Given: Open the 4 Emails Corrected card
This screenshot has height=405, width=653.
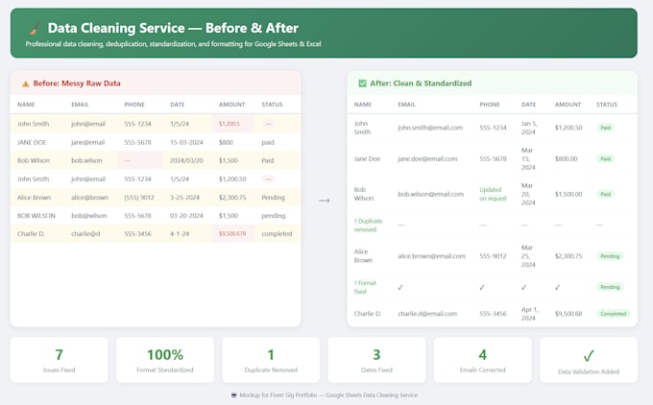Looking at the screenshot, I should click(x=483, y=360).
